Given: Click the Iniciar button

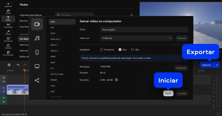Looking at the screenshot, I should [168, 94].
